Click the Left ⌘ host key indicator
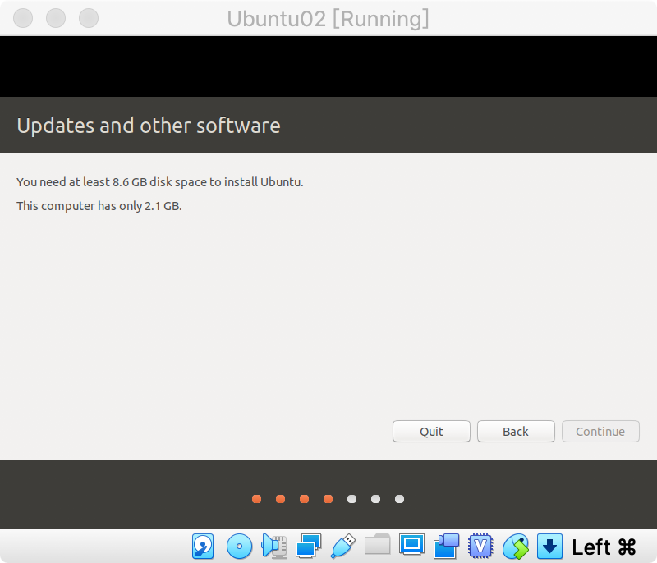This screenshot has height=563, width=657. [604, 547]
